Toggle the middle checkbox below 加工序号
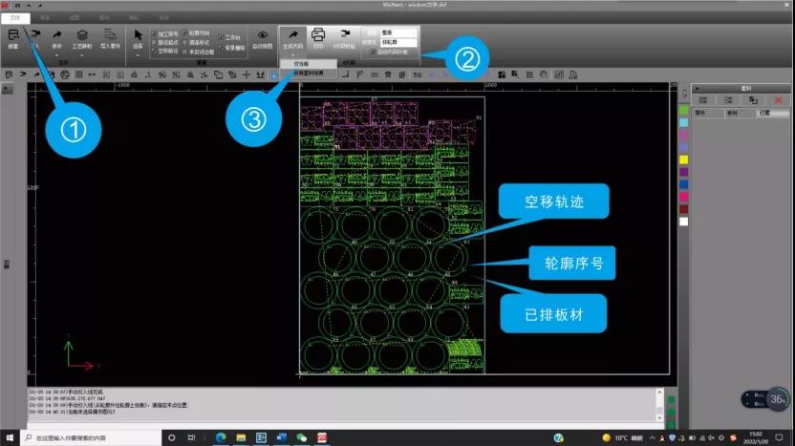Image resolution: width=795 pixels, height=446 pixels. click(154, 43)
